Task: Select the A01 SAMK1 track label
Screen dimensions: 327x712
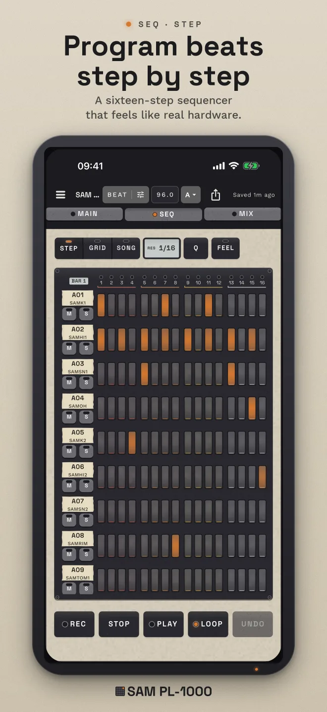Action: point(78,298)
